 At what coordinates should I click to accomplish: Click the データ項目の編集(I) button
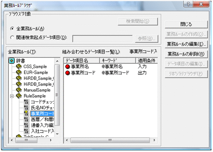[x=186, y=64]
